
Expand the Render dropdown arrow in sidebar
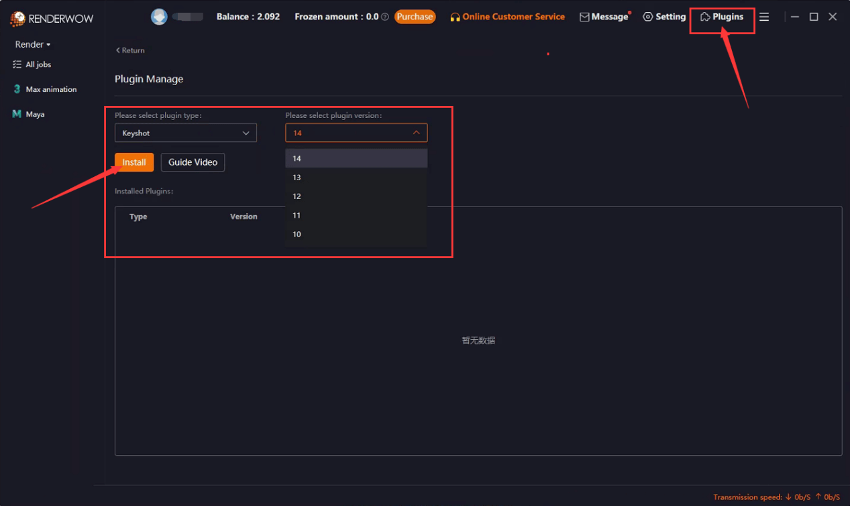pos(46,44)
